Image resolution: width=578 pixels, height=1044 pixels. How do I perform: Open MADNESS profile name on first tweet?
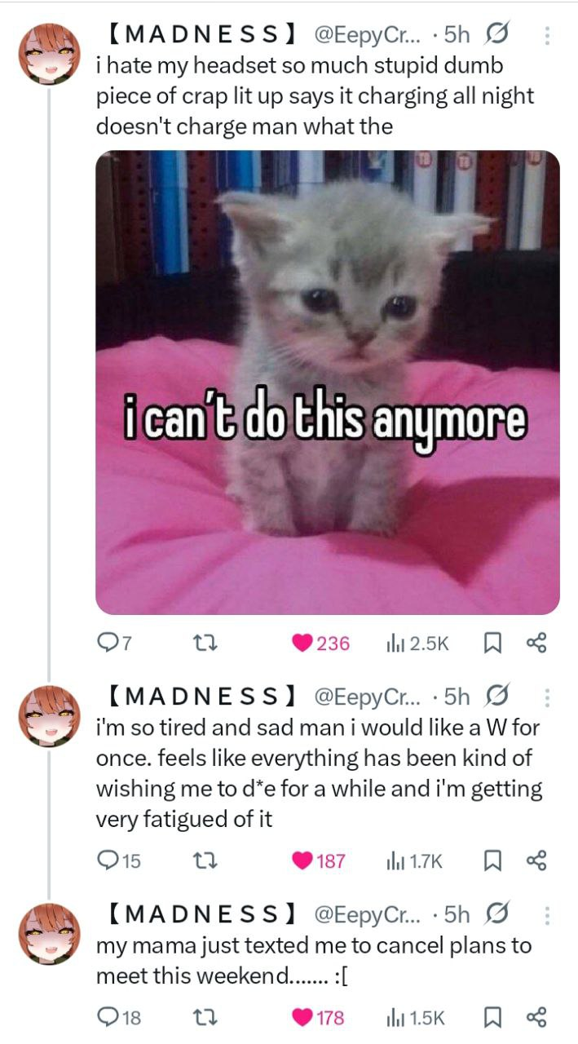[x=201, y=35]
